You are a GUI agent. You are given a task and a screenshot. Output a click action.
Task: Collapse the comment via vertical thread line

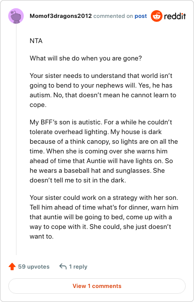[16, 139]
